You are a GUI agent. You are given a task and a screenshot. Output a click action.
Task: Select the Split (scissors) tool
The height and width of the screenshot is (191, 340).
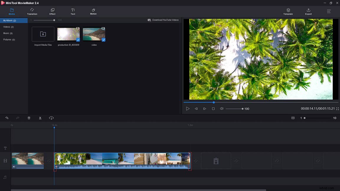click(x=40, y=118)
